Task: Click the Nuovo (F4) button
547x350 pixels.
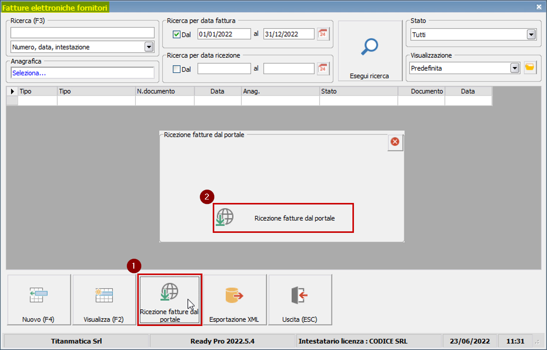Action: [x=39, y=300]
